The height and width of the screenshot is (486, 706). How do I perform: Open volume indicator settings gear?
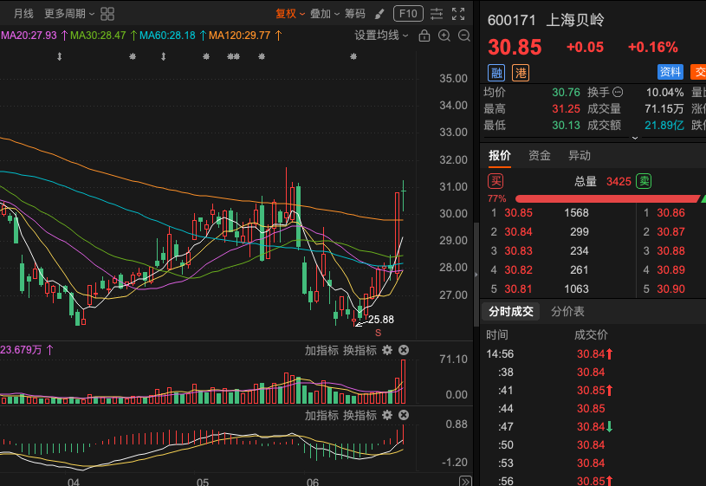(x=387, y=351)
